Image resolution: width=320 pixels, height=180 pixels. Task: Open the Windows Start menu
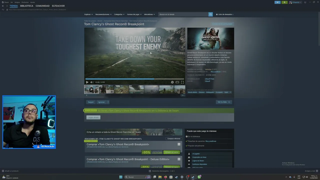tap(121, 177)
